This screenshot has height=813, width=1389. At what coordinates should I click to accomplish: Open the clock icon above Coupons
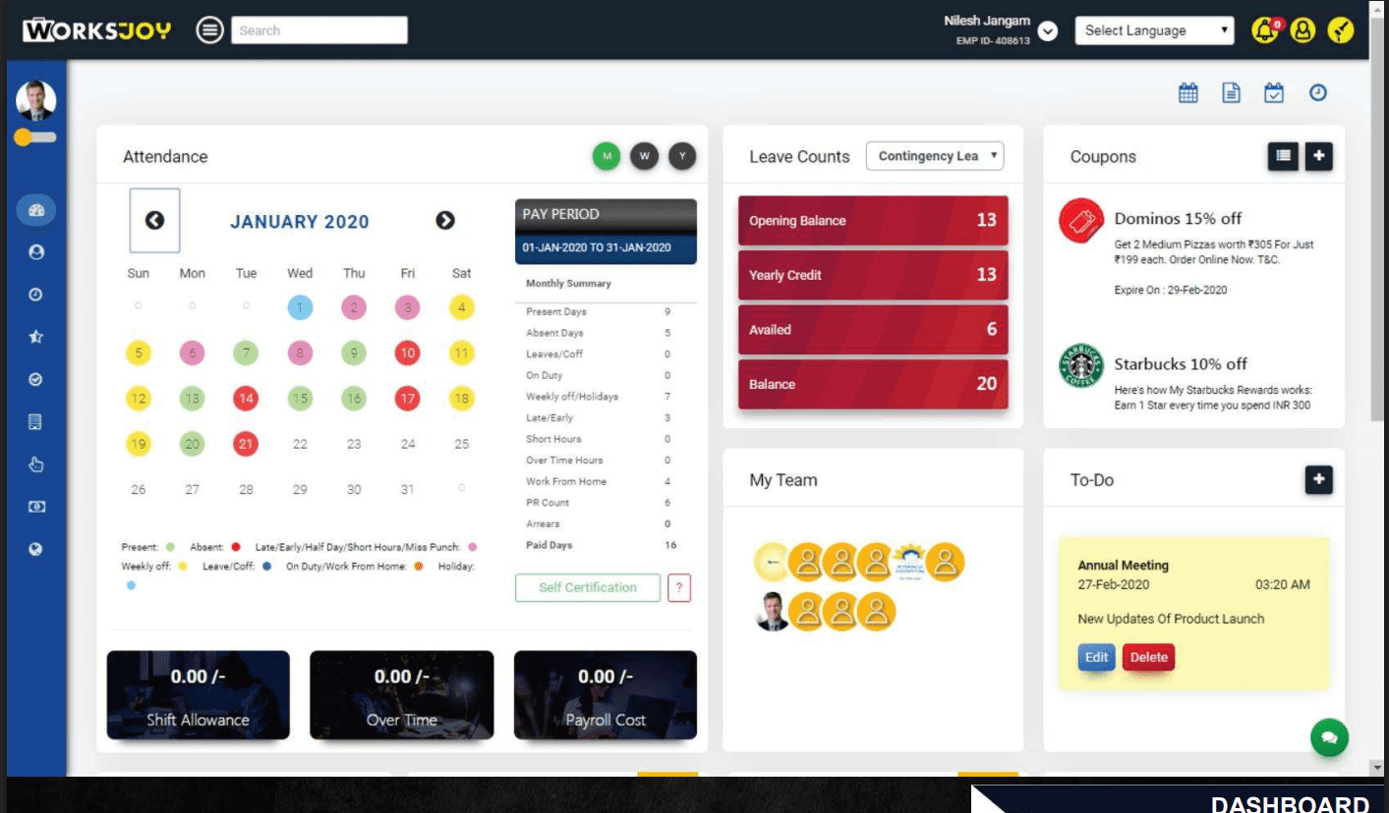pyautogui.click(x=1318, y=93)
